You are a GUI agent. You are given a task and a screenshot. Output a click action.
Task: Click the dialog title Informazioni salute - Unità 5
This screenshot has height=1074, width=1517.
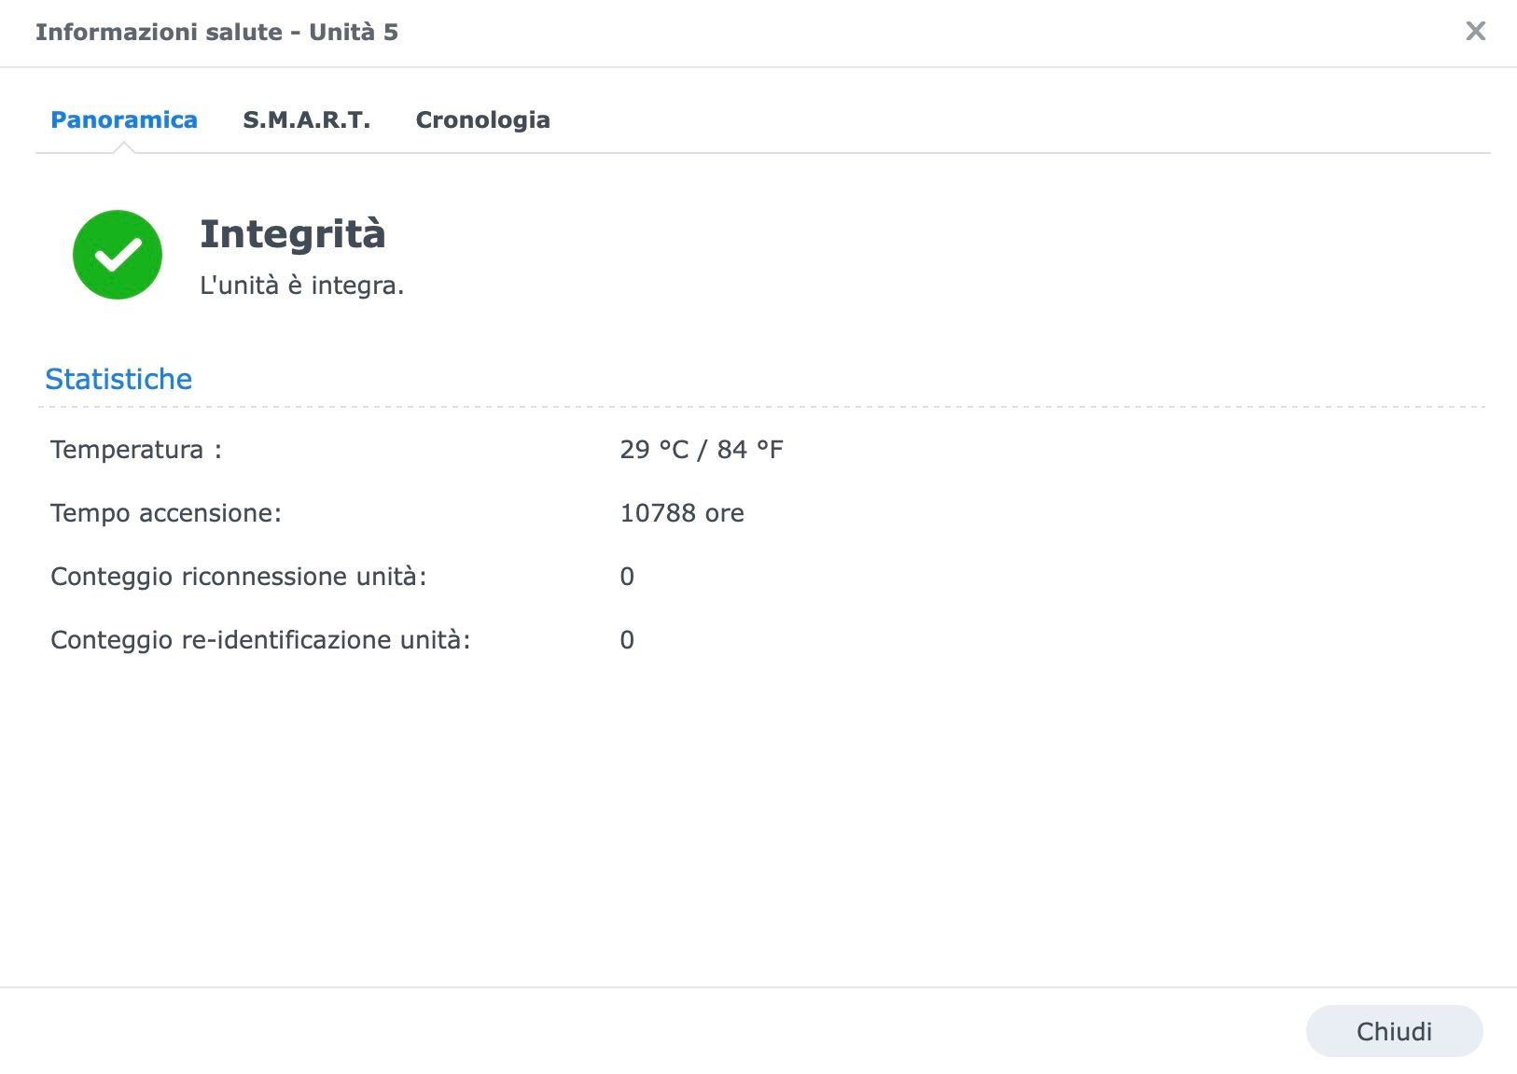[217, 32]
